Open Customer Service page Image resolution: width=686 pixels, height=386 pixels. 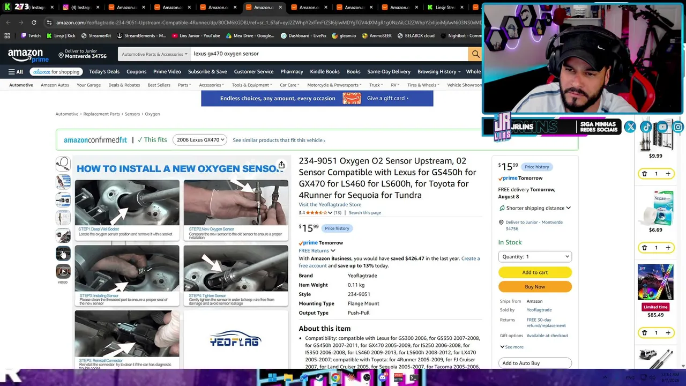coord(253,72)
